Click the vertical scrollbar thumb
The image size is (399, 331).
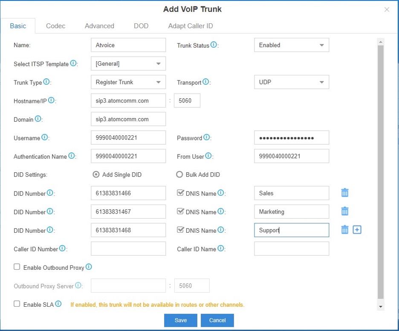pyautogui.click(x=381, y=172)
